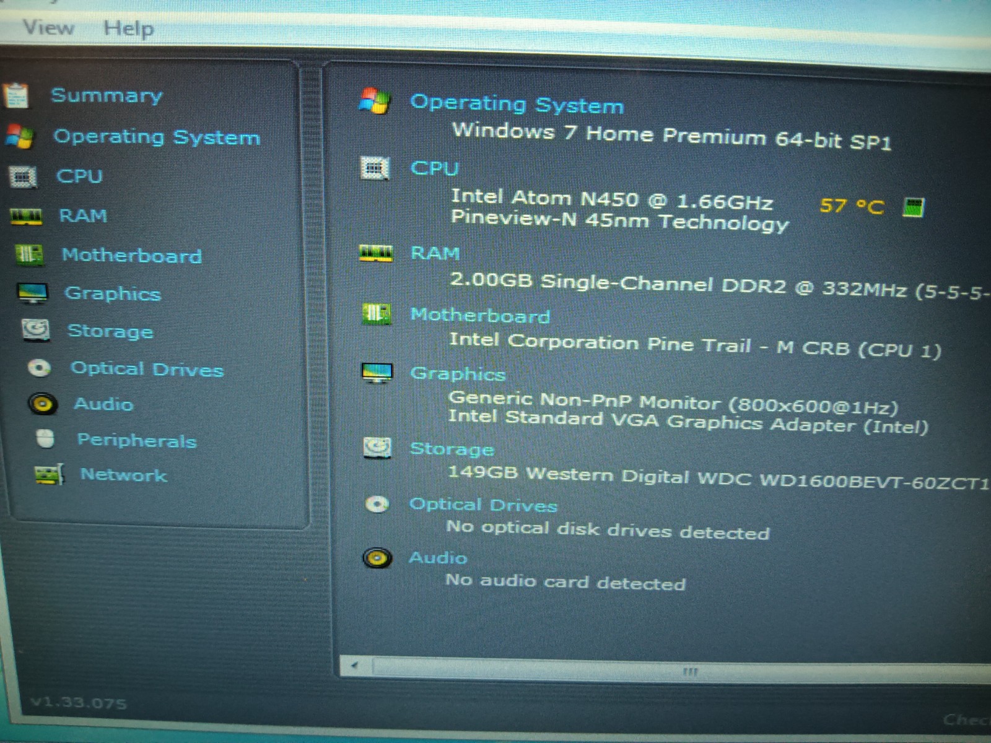Click the Pineview-N 45nm Technology text
Image resolution: width=991 pixels, height=743 pixels.
point(619,221)
